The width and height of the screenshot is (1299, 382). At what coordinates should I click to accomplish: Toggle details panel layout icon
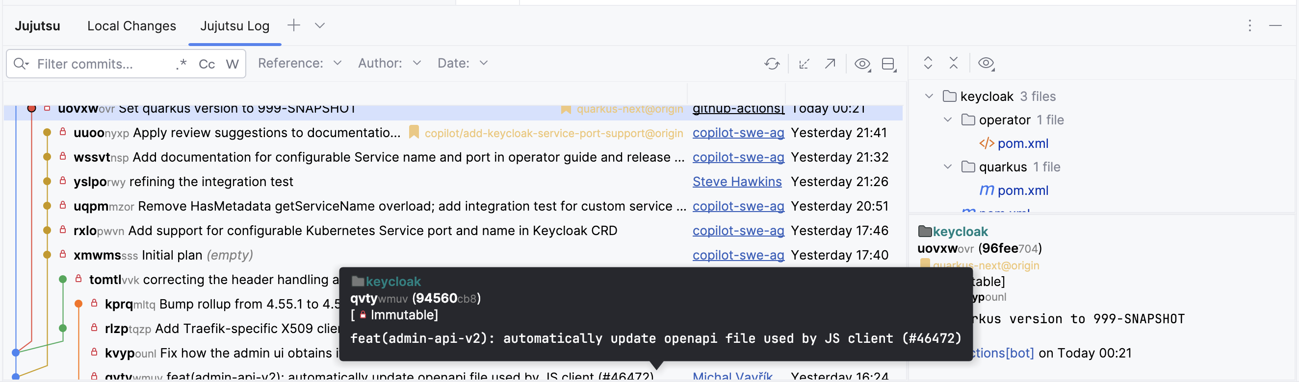889,64
